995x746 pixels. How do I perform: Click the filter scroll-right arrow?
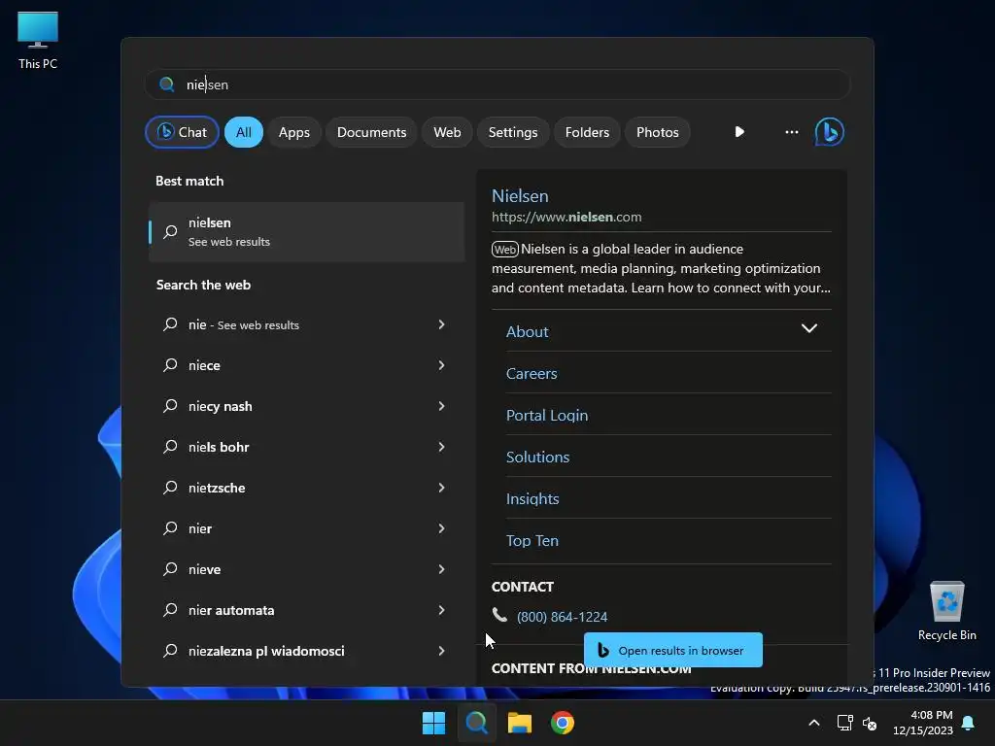[x=739, y=132]
